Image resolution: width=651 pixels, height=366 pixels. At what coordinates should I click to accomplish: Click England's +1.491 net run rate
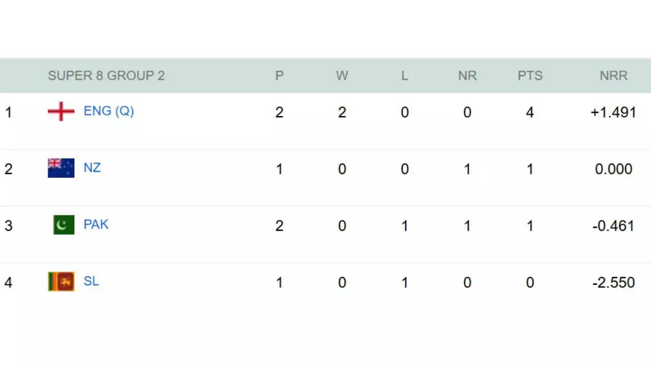click(x=613, y=112)
